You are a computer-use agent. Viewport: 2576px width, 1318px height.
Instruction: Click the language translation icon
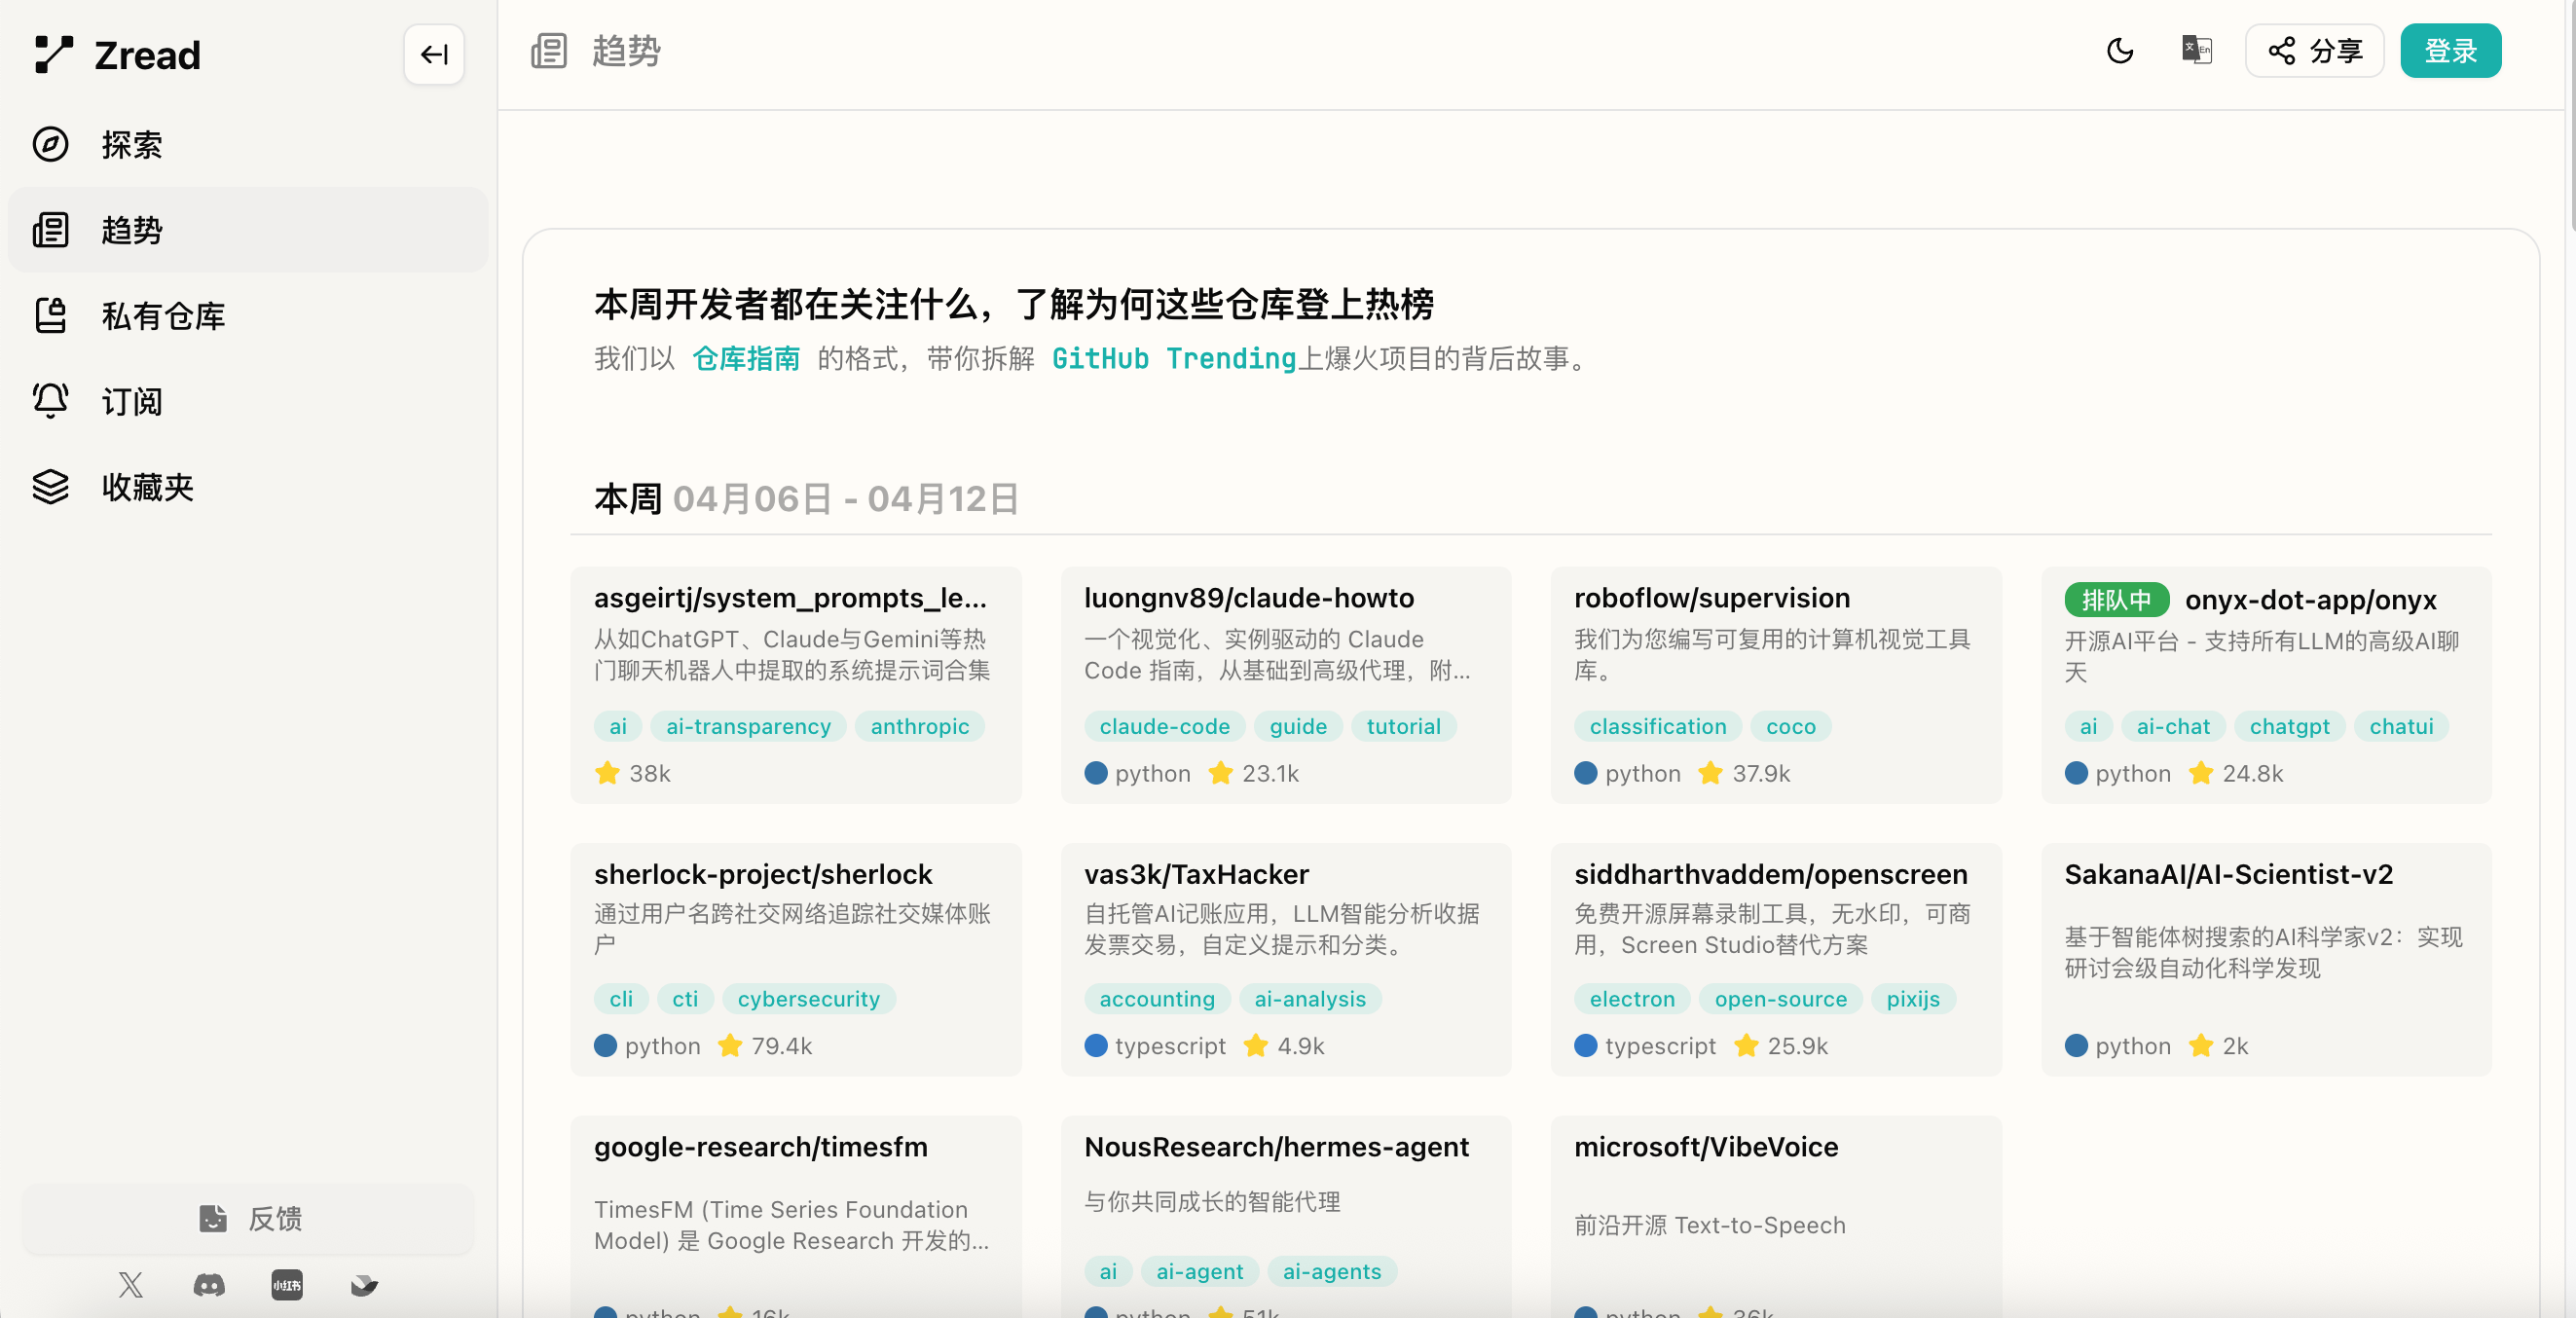coord(2196,51)
